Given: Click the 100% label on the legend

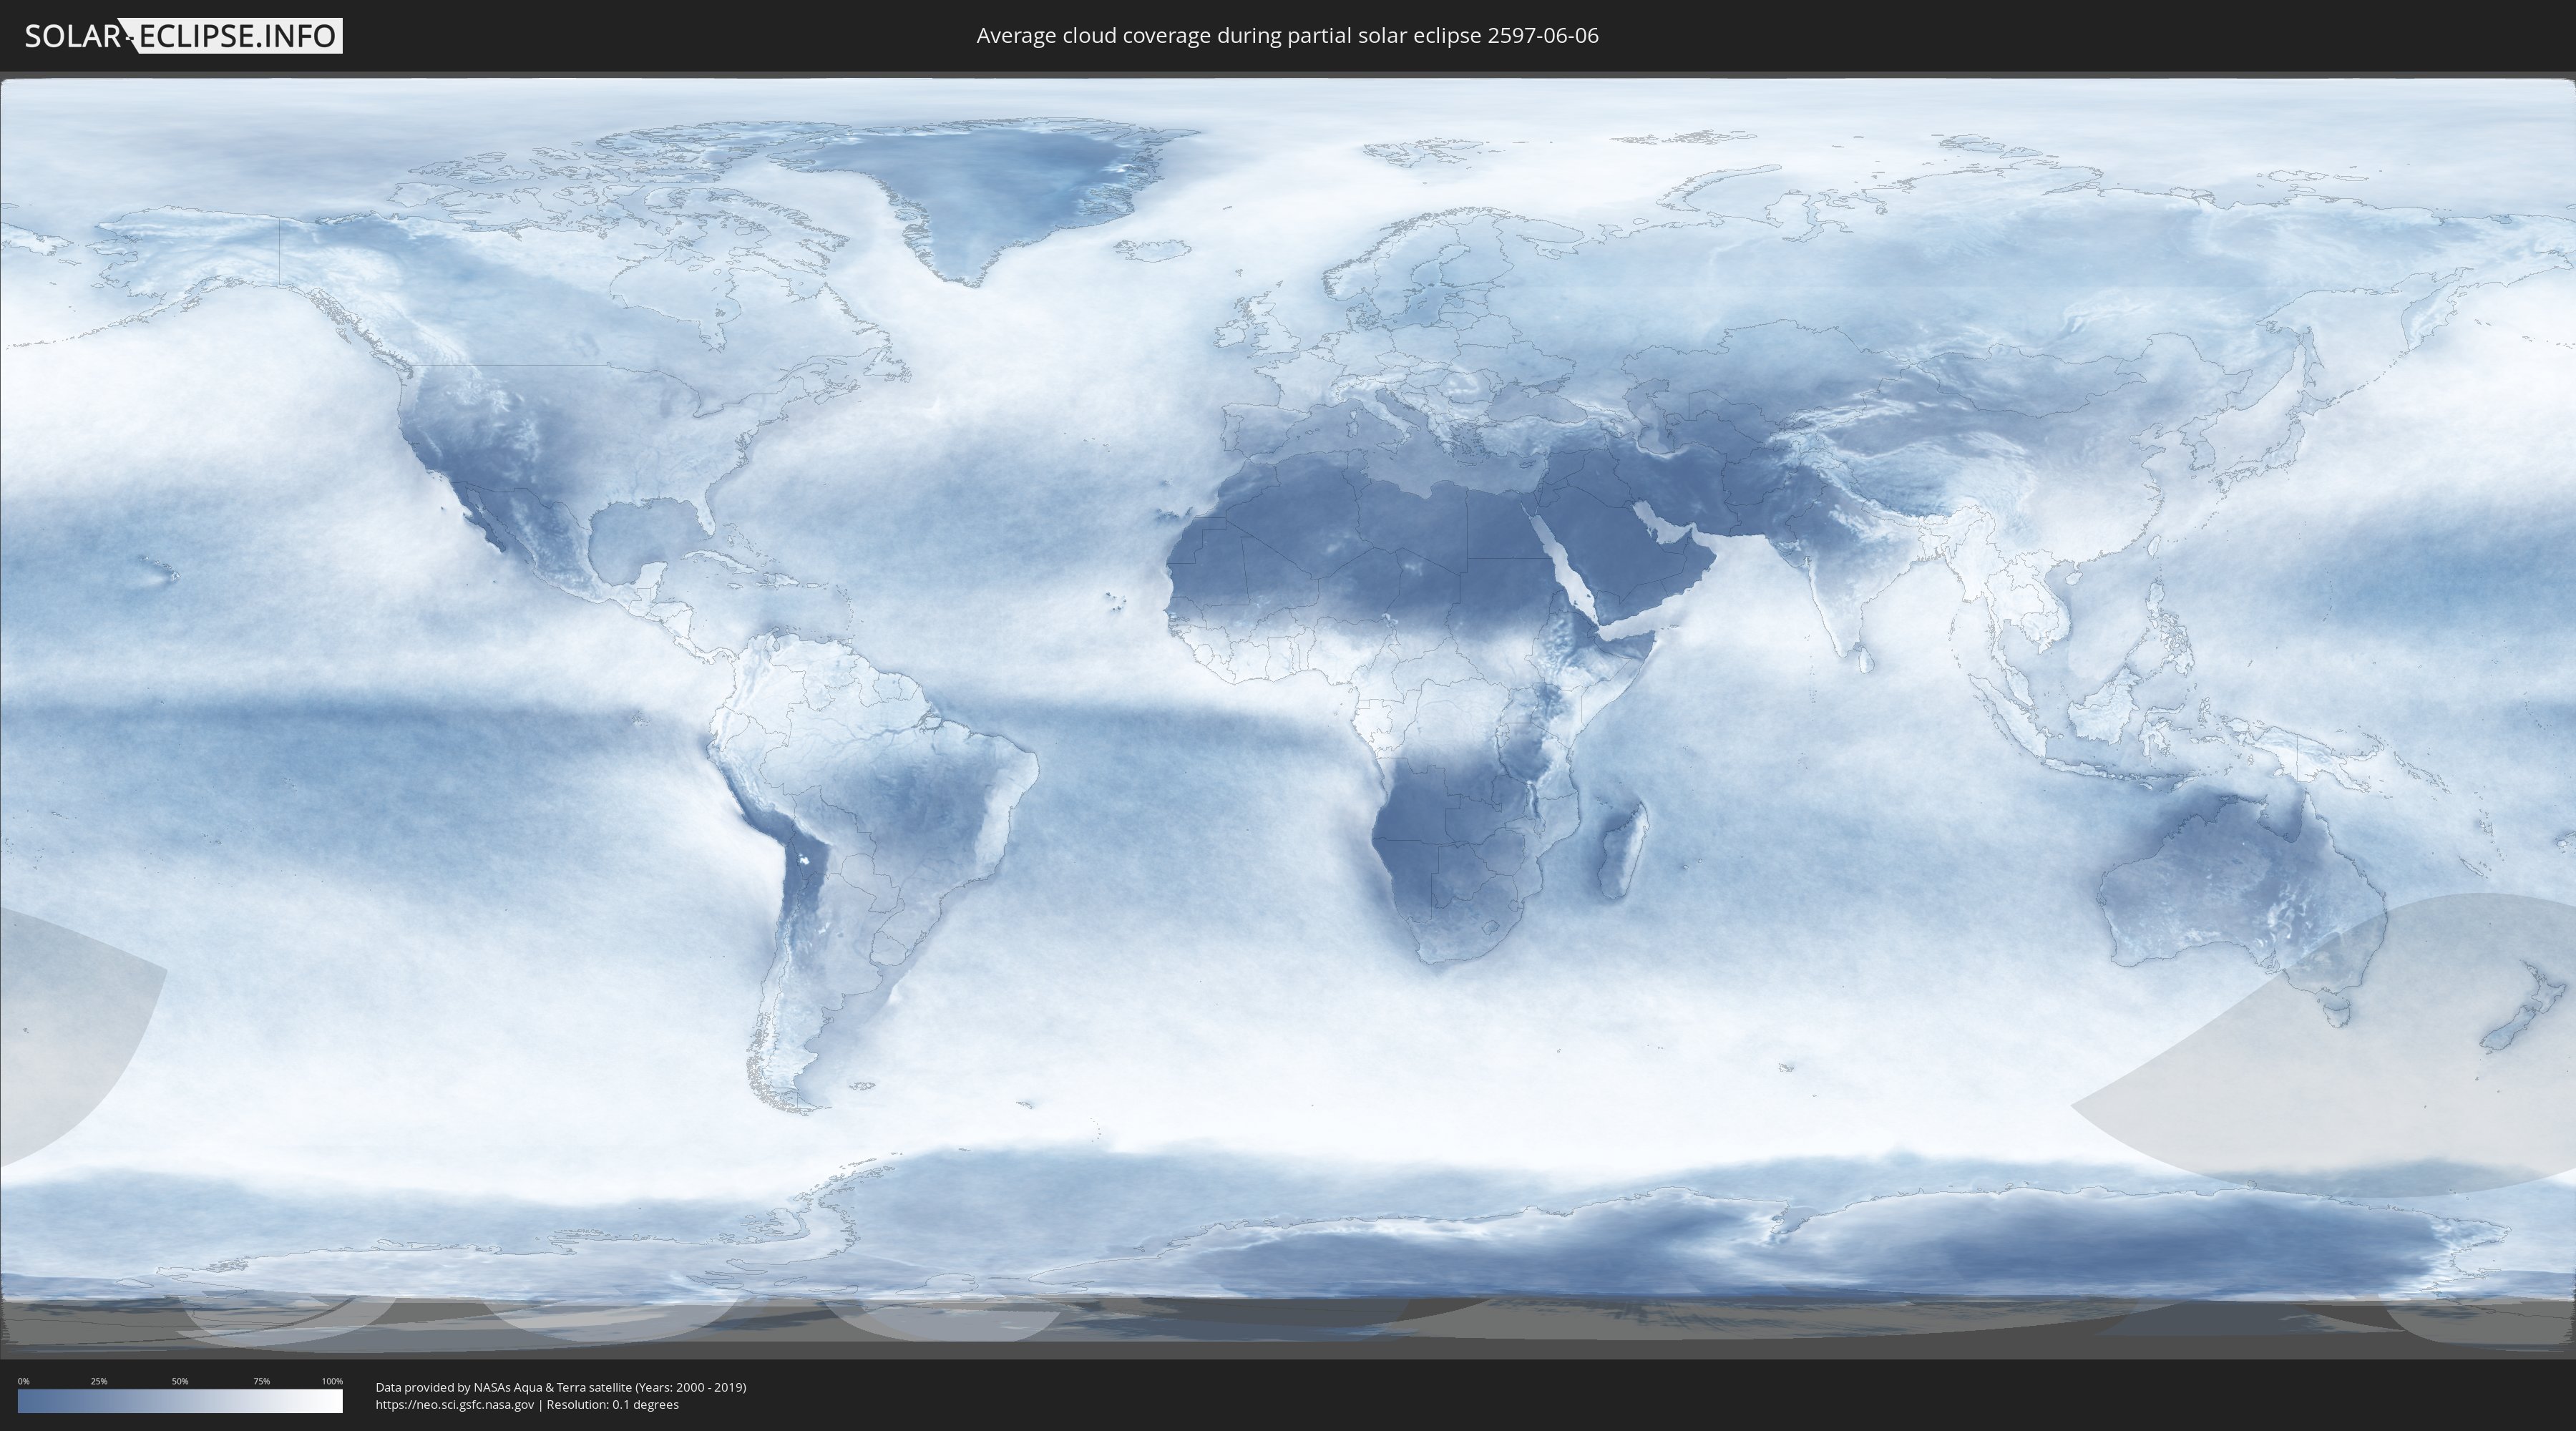Looking at the screenshot, I should coord(332,1381).
